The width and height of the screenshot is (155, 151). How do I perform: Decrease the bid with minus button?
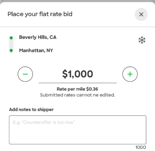click(x=25, y=74)
